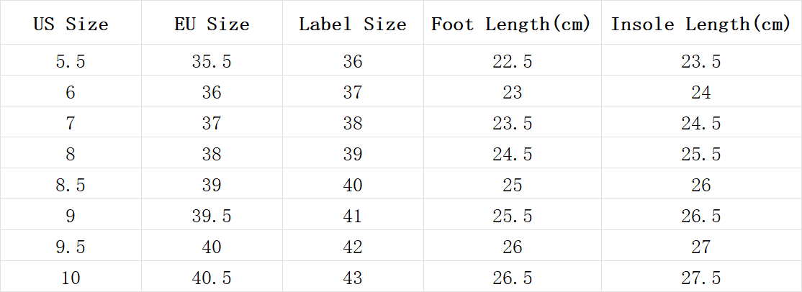Click insole length 27.5 cell

pyautogui.click(x=701, y=277)
